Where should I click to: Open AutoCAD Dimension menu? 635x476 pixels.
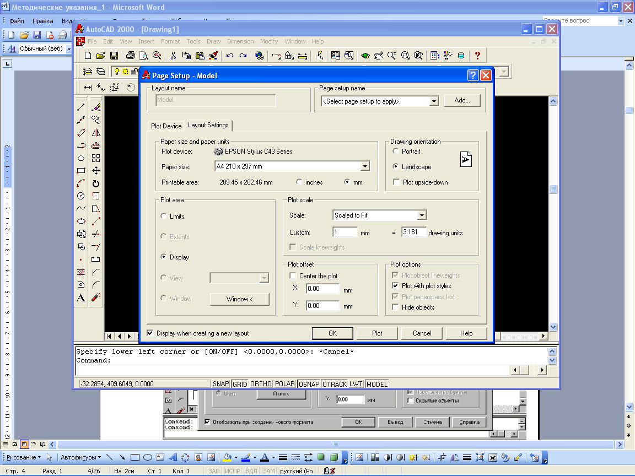coord(240,41)
